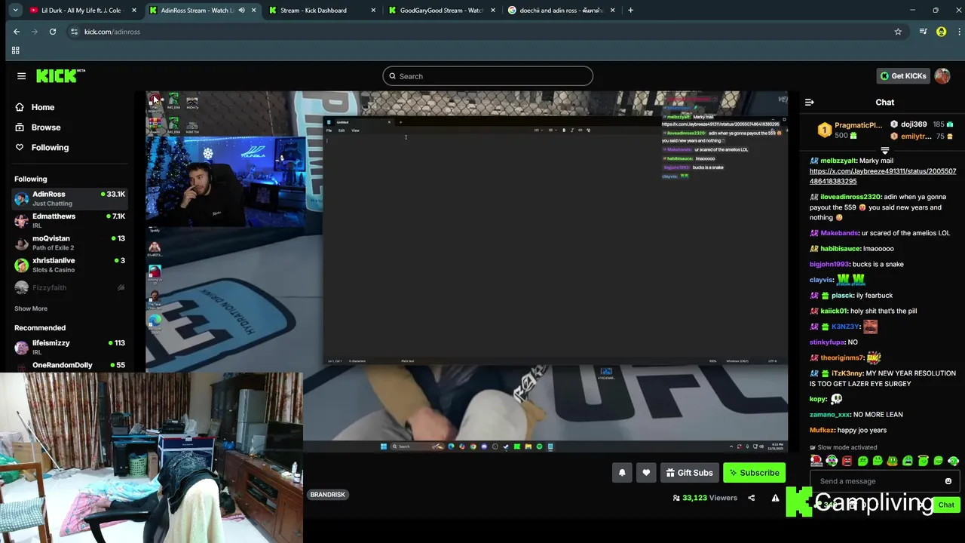Image resolution: width=965 pixels, height=543 pixels.
Task: Open a new browser tab
Action: click(630, 11)
